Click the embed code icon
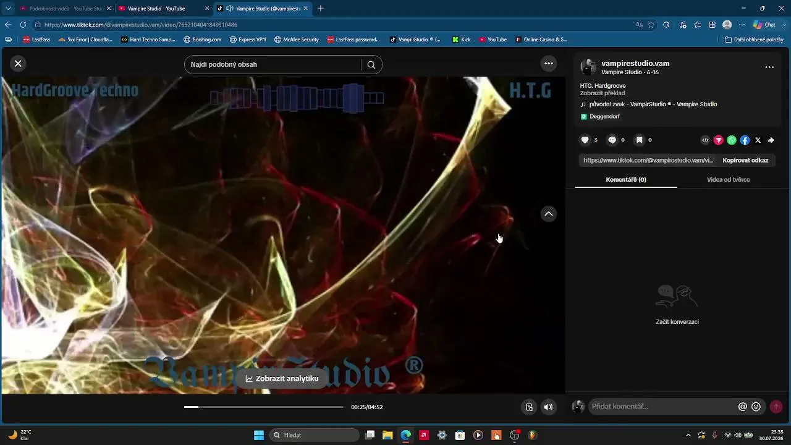Viewport: 791px width, 445px height. point(705,140)
